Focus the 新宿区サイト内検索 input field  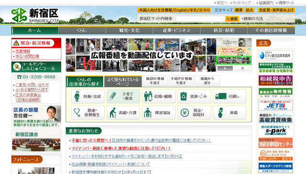coord(200,19)
